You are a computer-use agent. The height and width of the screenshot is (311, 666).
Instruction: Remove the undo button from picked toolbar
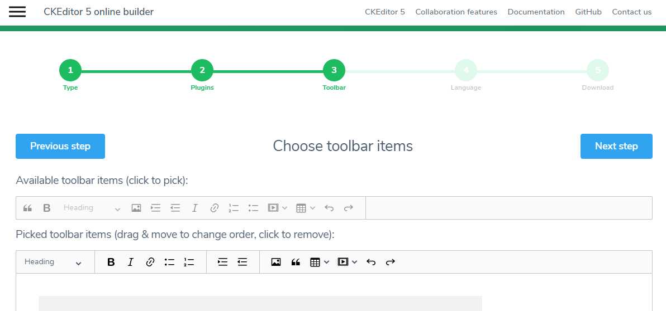[x=371, y=263]
